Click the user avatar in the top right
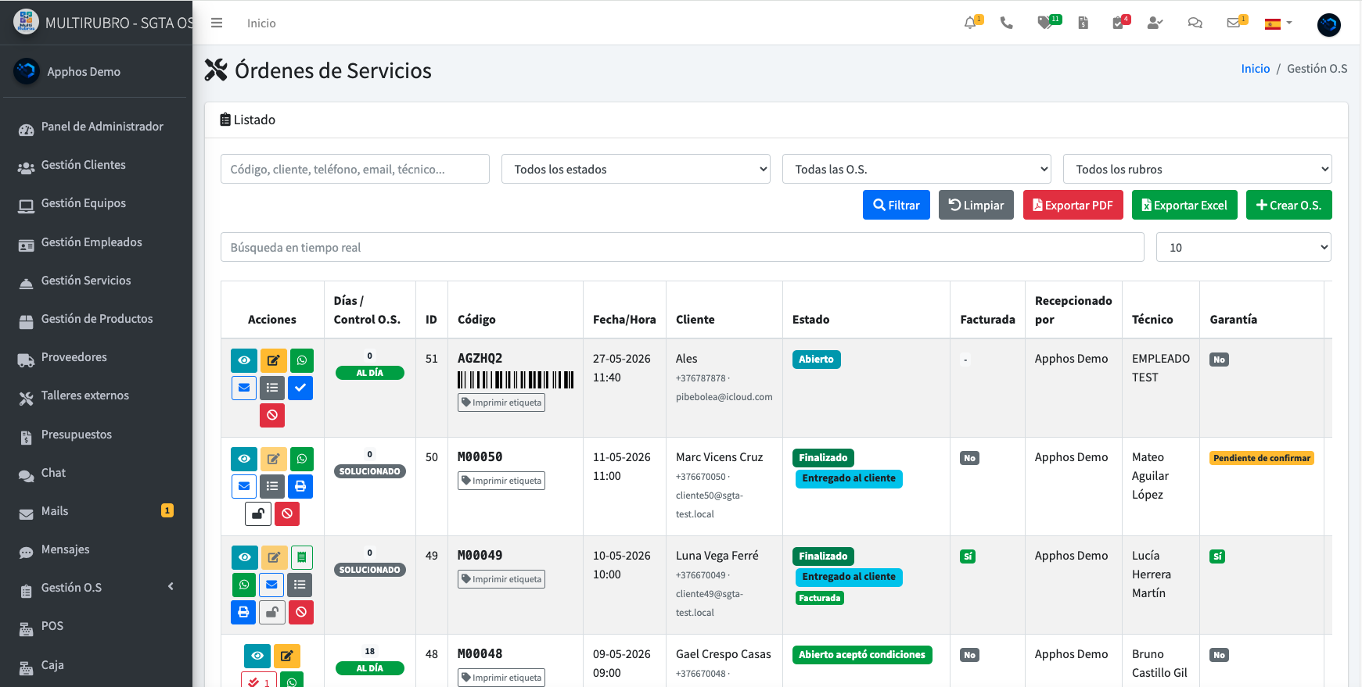 (1328, 24)
